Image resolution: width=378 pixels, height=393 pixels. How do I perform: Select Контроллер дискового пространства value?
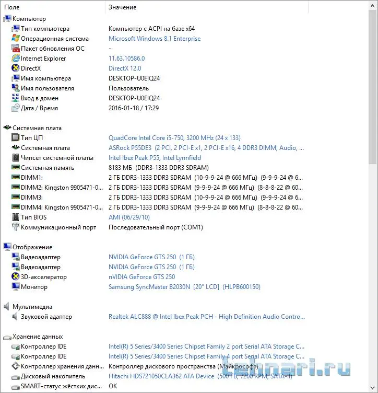pos(183,366)
